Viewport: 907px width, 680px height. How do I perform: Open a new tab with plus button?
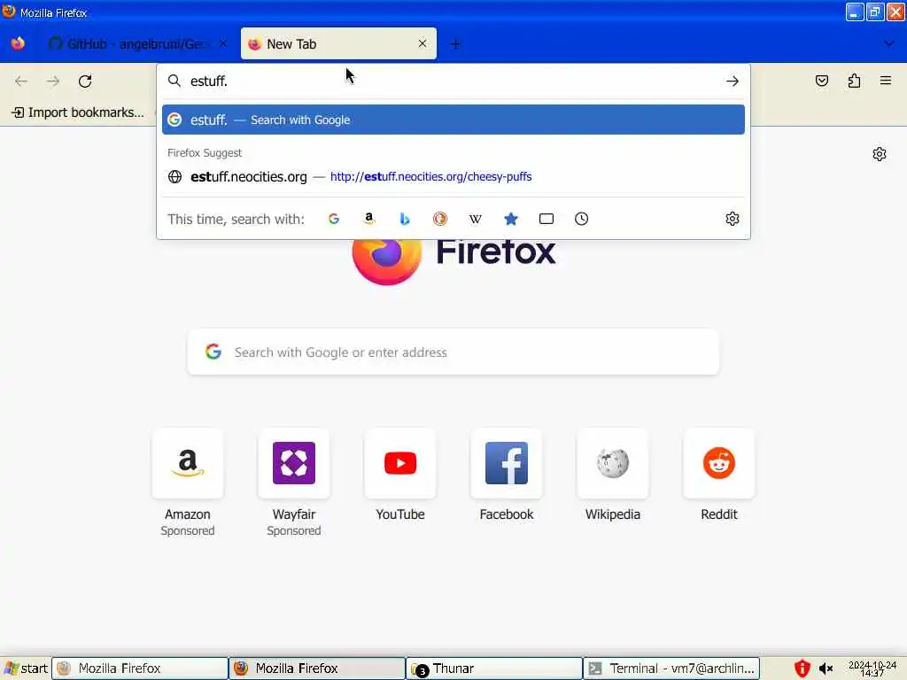(456, 44)
